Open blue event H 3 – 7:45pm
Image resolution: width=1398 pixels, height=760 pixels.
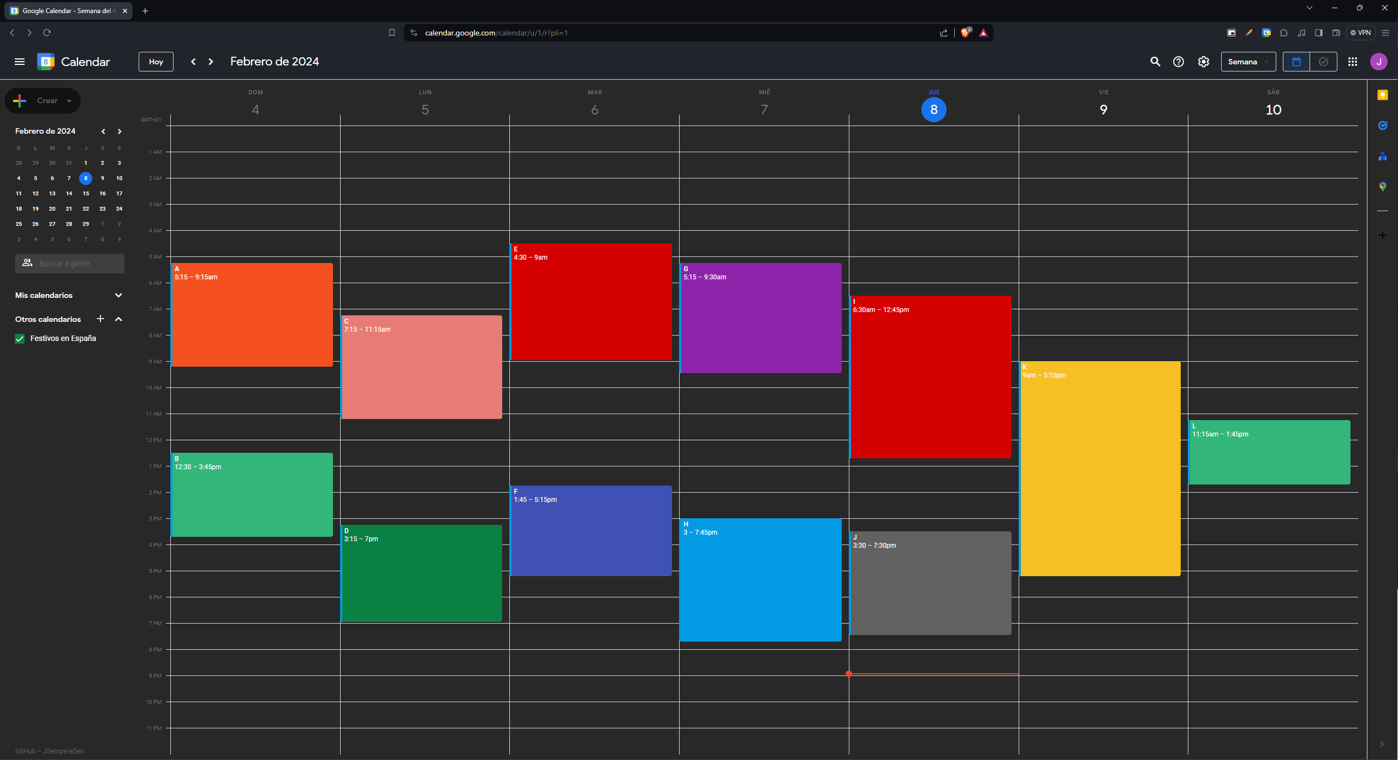tap(760, 580)
